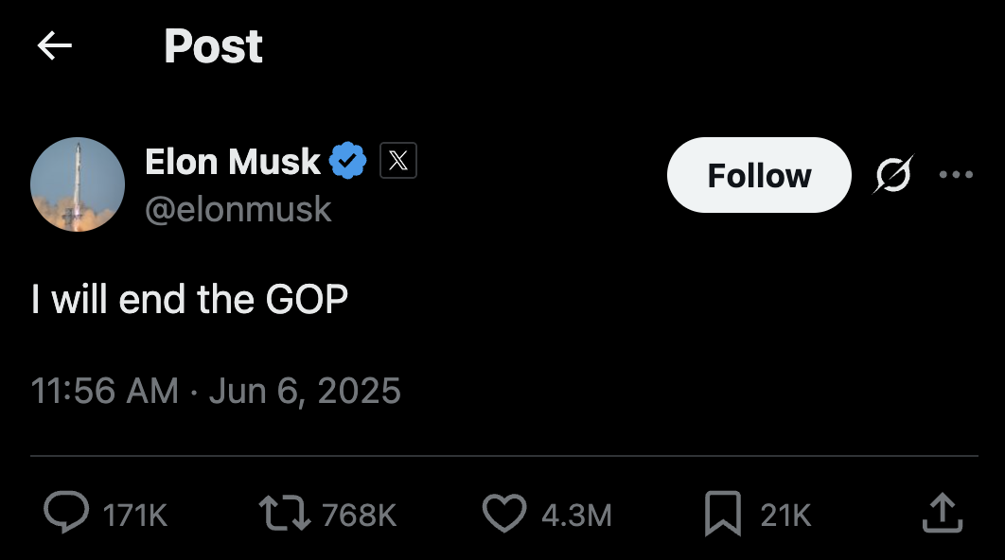Click the Grok explain-post icon
The height and width of the screenshot is (560, 1005).
pyautogui.click(x=892, y=174)
